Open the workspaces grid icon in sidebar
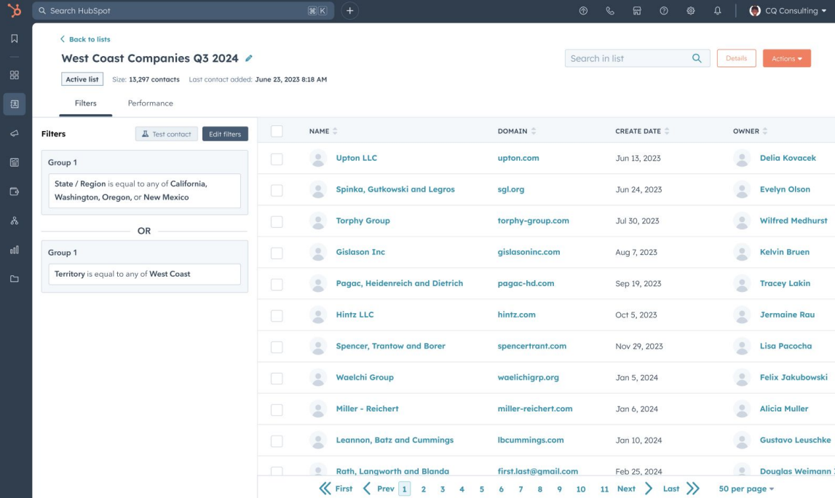 point(15,75)
